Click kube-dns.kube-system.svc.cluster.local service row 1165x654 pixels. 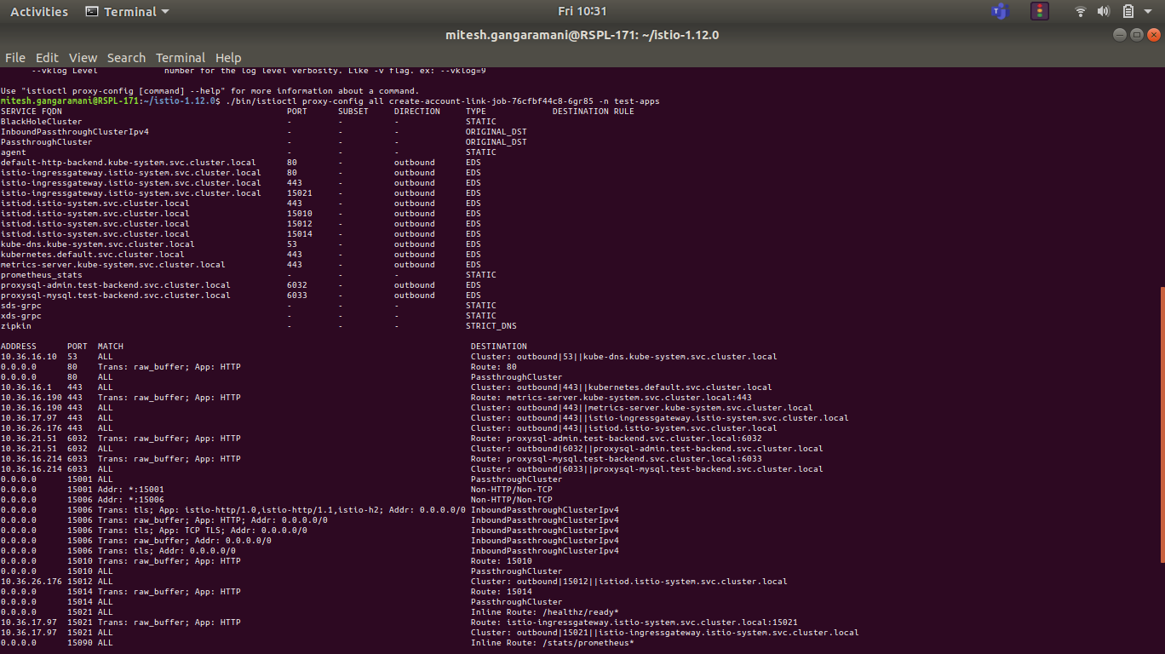98,244
